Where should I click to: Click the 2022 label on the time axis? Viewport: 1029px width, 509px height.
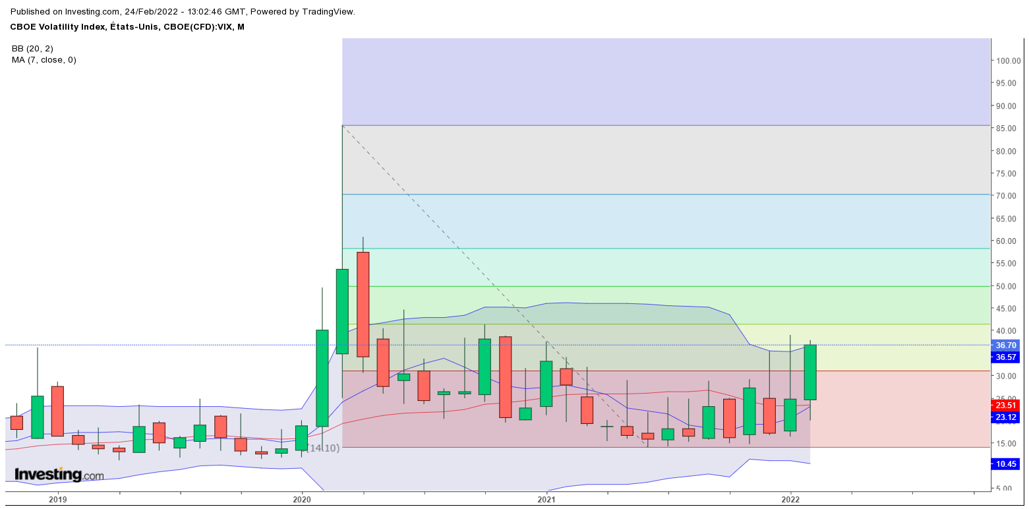790,500
